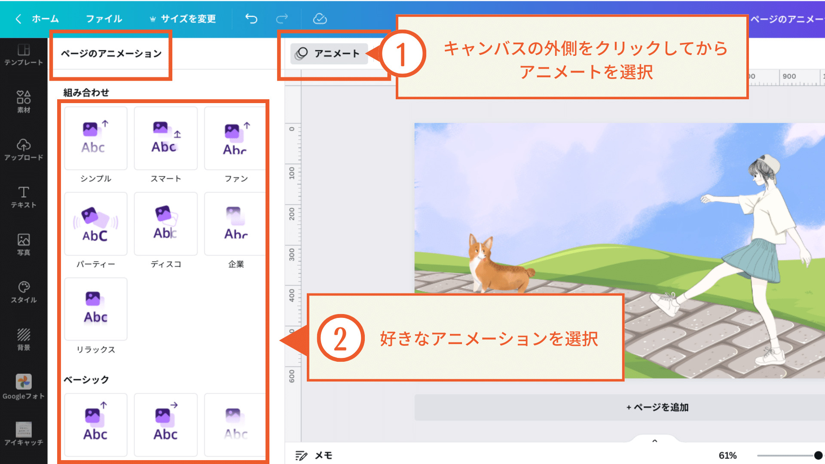Select the テキスト tool in sidebar
Image resolution: width=825 pixels, height=464 pixels.
coord(24,197)
